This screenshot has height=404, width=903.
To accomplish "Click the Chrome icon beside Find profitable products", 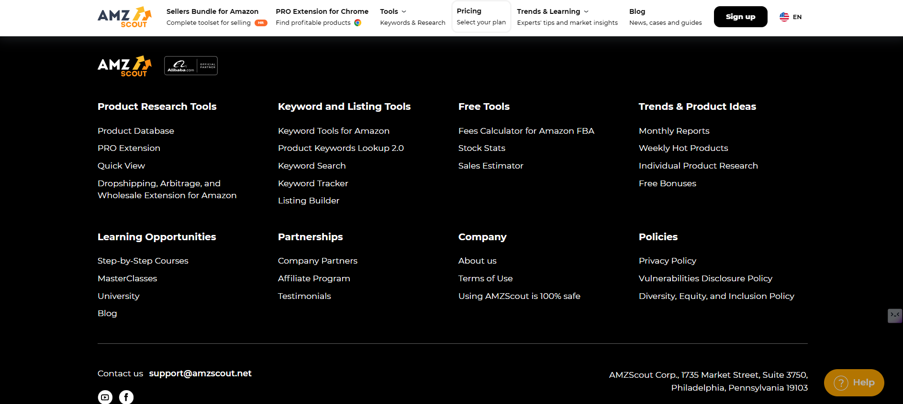I will point(357,22).
